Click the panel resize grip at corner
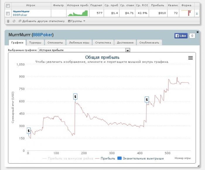The width and height of the screenshot is (205, 170). 198,166
